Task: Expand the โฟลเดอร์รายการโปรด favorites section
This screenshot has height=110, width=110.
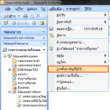Action: [x=44, y=38]
